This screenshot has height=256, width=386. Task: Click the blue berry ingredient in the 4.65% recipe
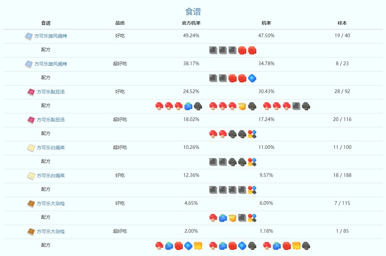tap(223, 218)
